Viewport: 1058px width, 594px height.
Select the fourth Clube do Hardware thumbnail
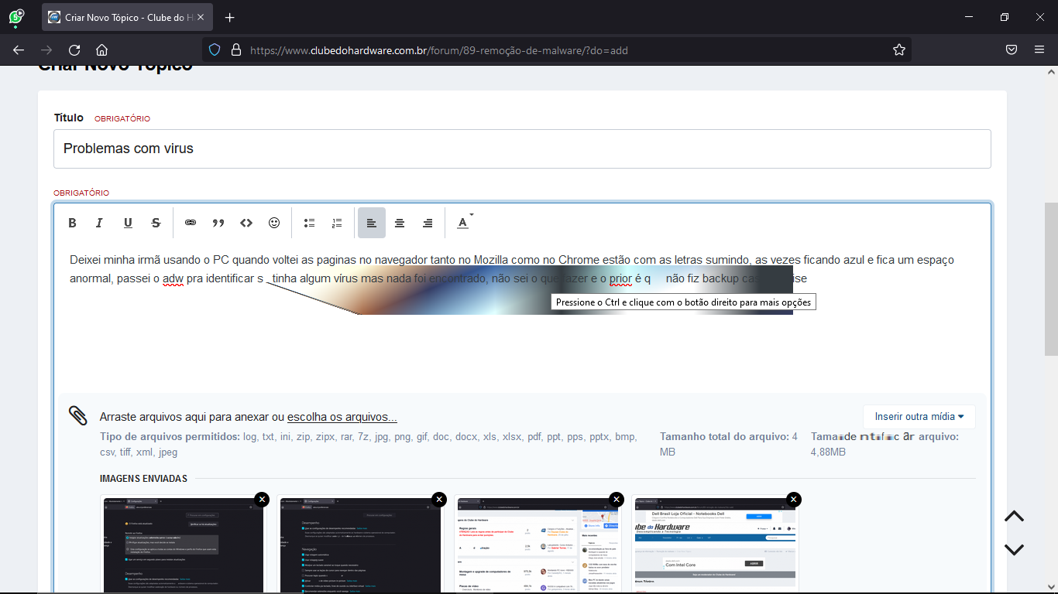click(x=716, y=545)
